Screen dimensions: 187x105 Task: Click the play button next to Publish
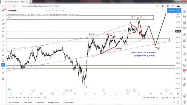(179, 10)
